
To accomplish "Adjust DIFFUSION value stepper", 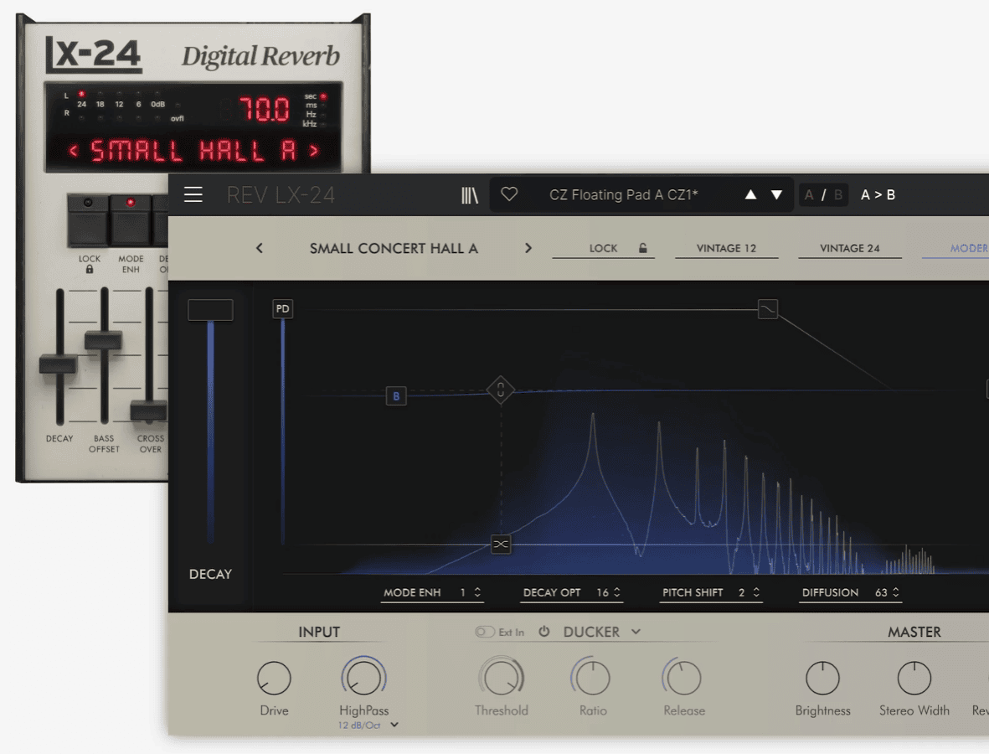I will [x=896, y=592].
